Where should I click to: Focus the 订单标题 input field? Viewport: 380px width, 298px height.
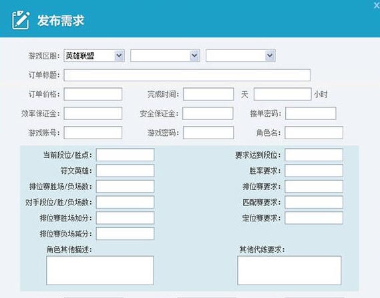pyautogui.click(x=187, y=75)
